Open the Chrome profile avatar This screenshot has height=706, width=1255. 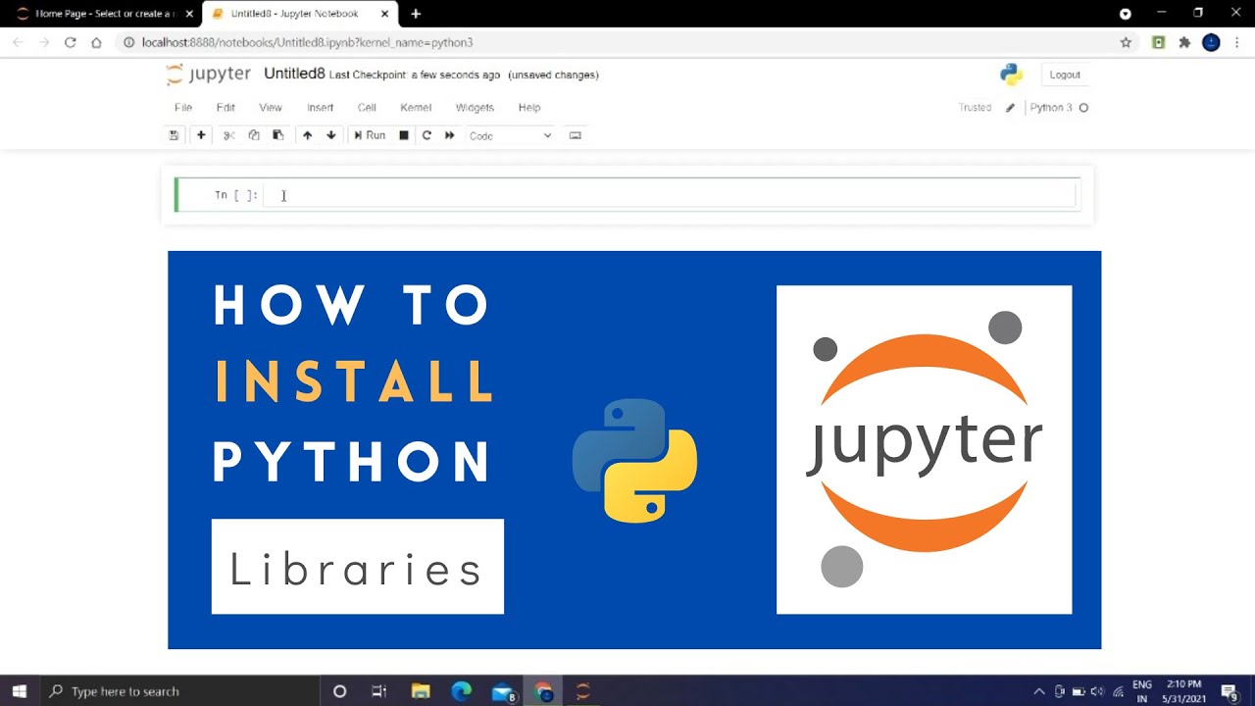[1211, 42]
